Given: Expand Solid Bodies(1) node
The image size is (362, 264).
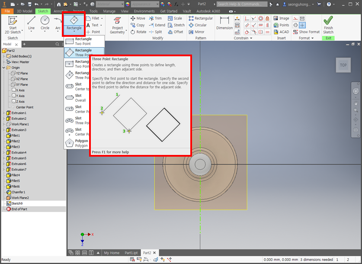Looking at the screenshot, I should pos(4,56).
